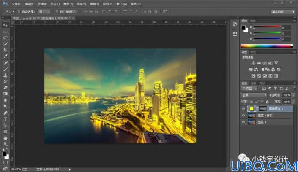298x172 pixels.
Task: Select the Zoom tool
Action: (5, 144)
